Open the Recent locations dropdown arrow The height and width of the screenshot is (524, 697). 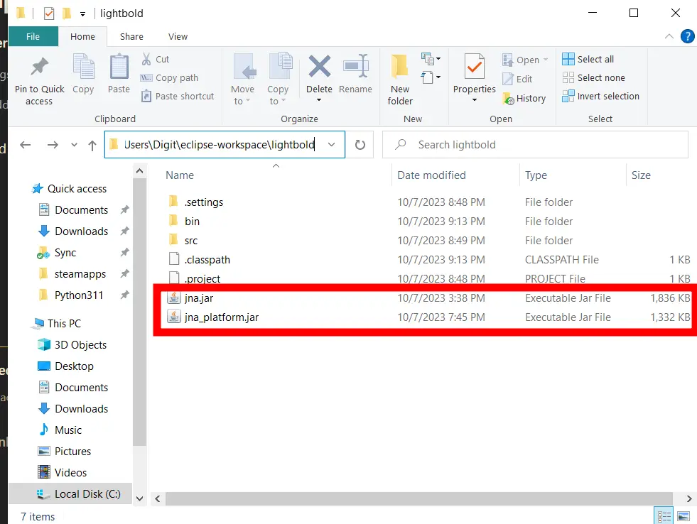point(74,145)
